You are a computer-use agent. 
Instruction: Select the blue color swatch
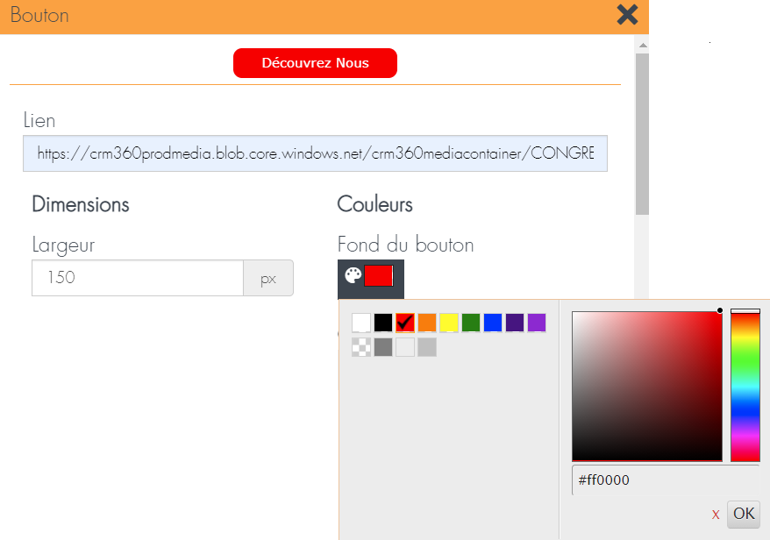[493, 323]
